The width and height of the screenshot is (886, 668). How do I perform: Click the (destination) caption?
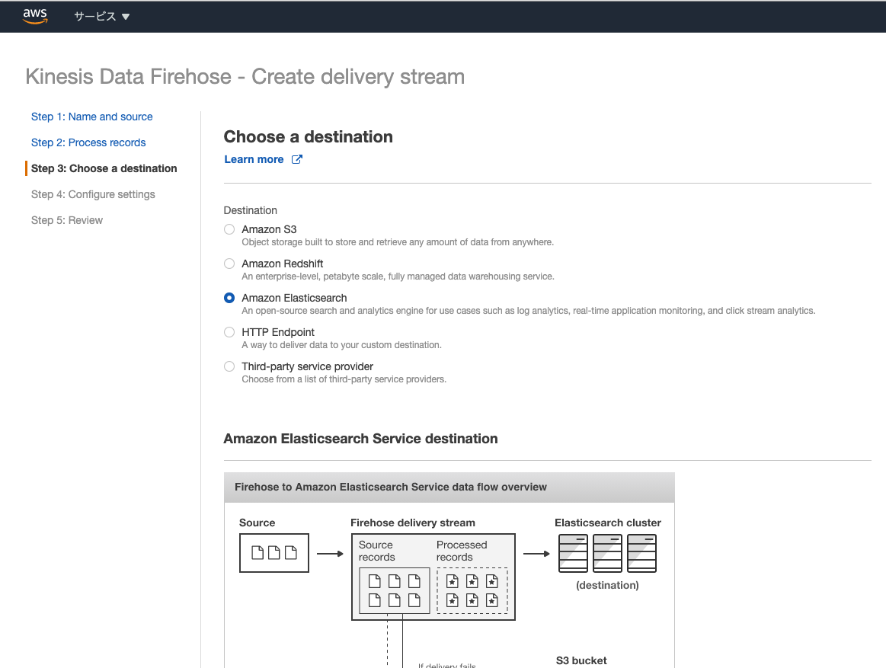click(x=607, y=586)
